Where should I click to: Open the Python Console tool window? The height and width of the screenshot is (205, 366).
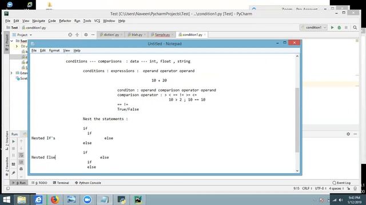(x=87, y=183)
